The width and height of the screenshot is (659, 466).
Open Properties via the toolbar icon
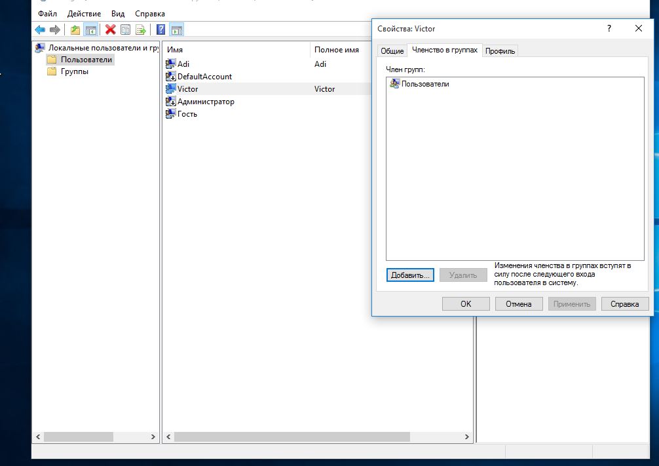tap(125, 29)
